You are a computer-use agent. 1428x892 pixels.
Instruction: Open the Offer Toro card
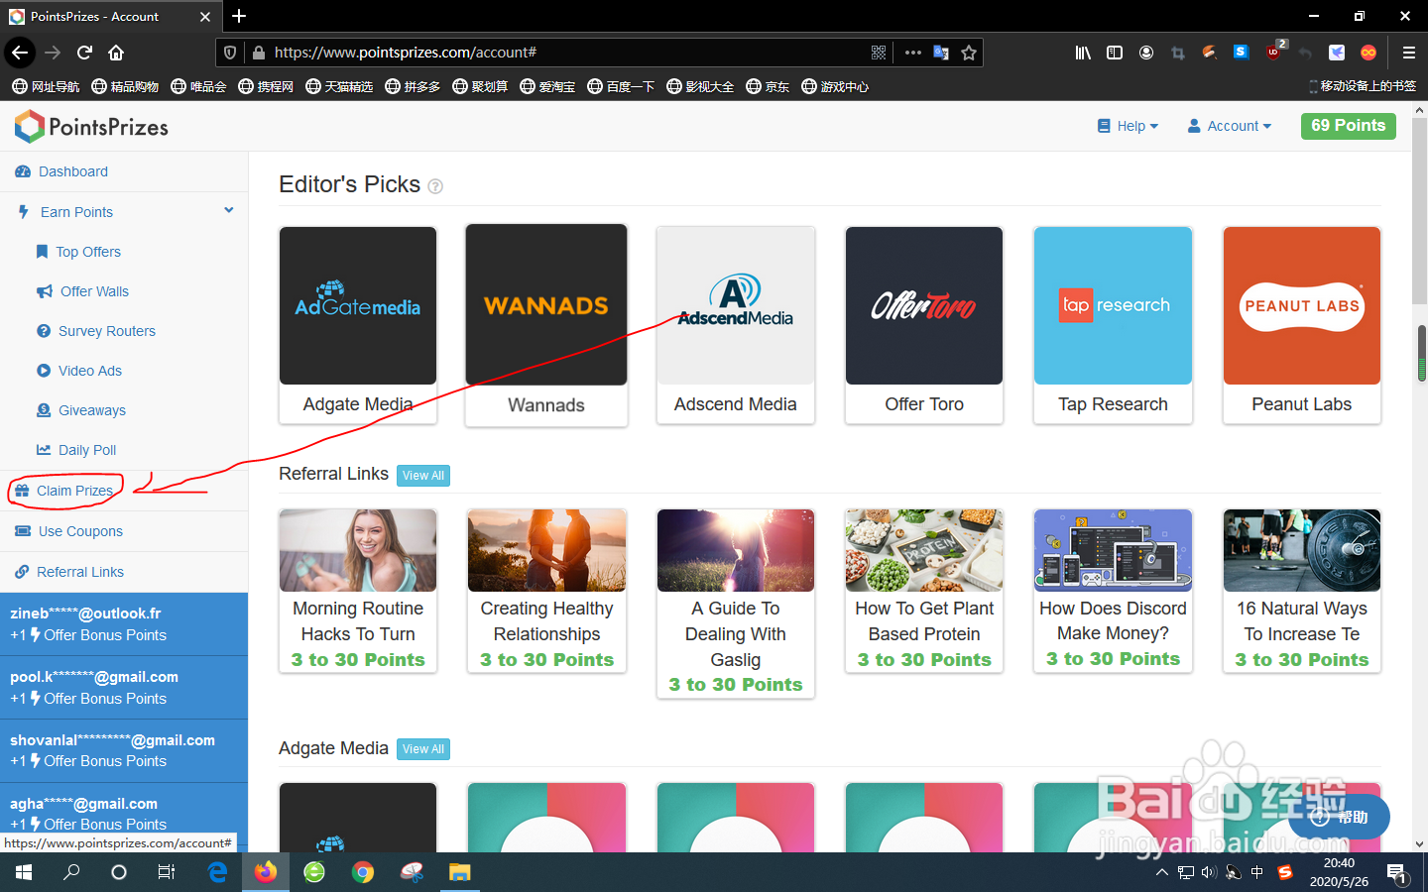pyautogui.click(x=924, y=325)
